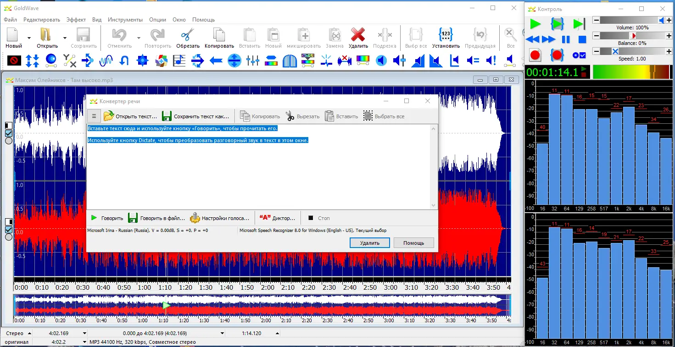Screen dimensions: 675x347
Task: Open the Эффект menu
Action: [76, 20]
